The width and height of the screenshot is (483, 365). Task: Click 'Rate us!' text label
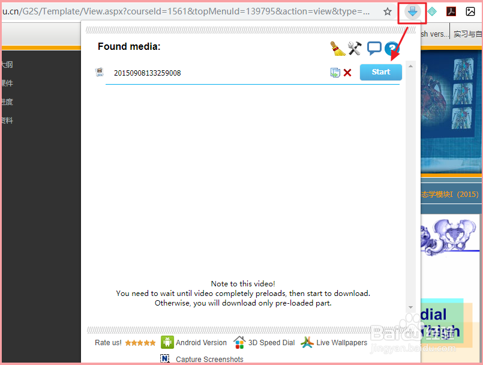point(108,343)
